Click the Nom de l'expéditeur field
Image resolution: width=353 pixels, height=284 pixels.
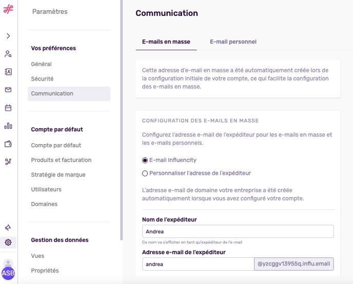click(x=238, y=231)
